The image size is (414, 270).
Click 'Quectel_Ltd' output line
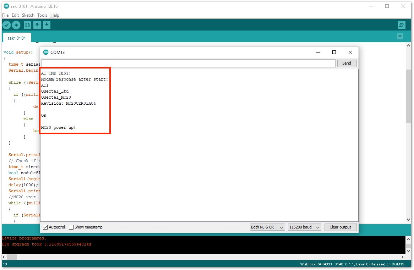[55, 91]
